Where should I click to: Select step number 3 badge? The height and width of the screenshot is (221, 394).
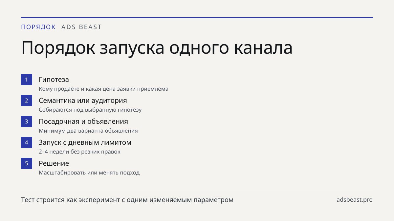27,121
